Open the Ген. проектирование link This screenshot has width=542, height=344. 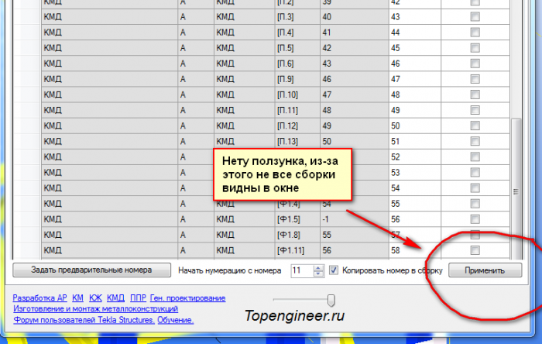[187, 298]
